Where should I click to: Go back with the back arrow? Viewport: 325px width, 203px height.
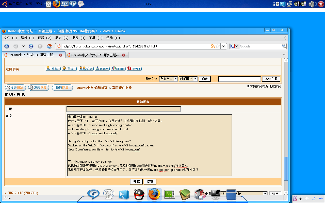[x=7, y=46]
